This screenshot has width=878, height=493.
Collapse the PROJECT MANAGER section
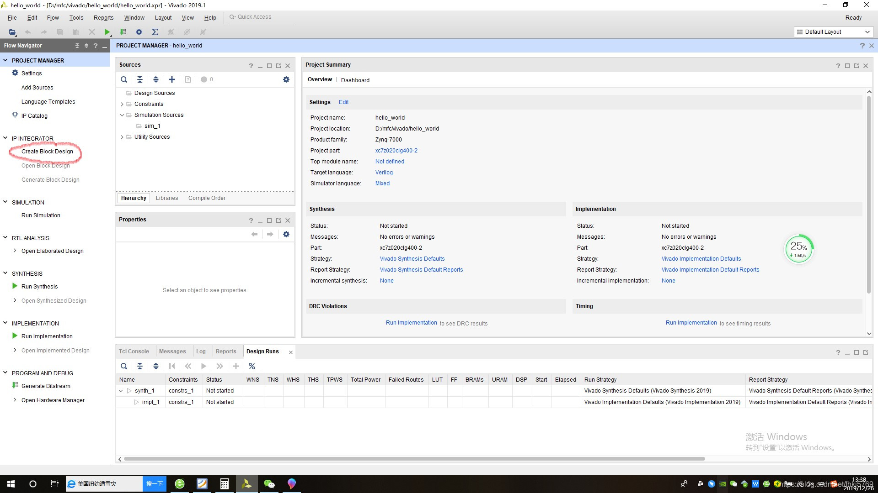pos(5,60)
